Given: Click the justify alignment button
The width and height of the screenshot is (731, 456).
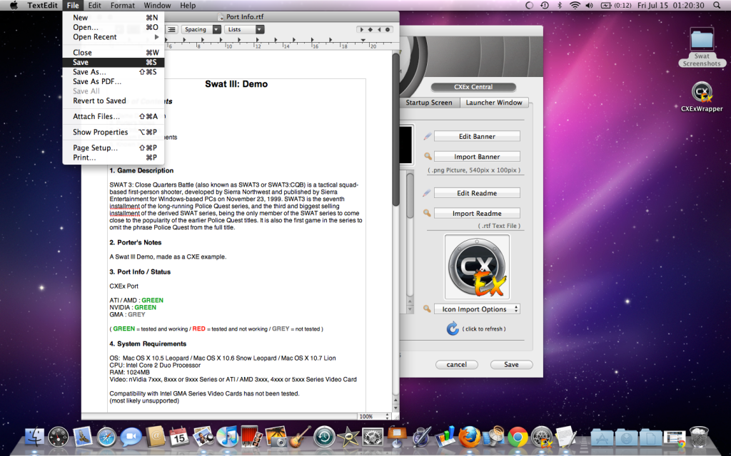Looking at the screenshot, I should [171, 29].
